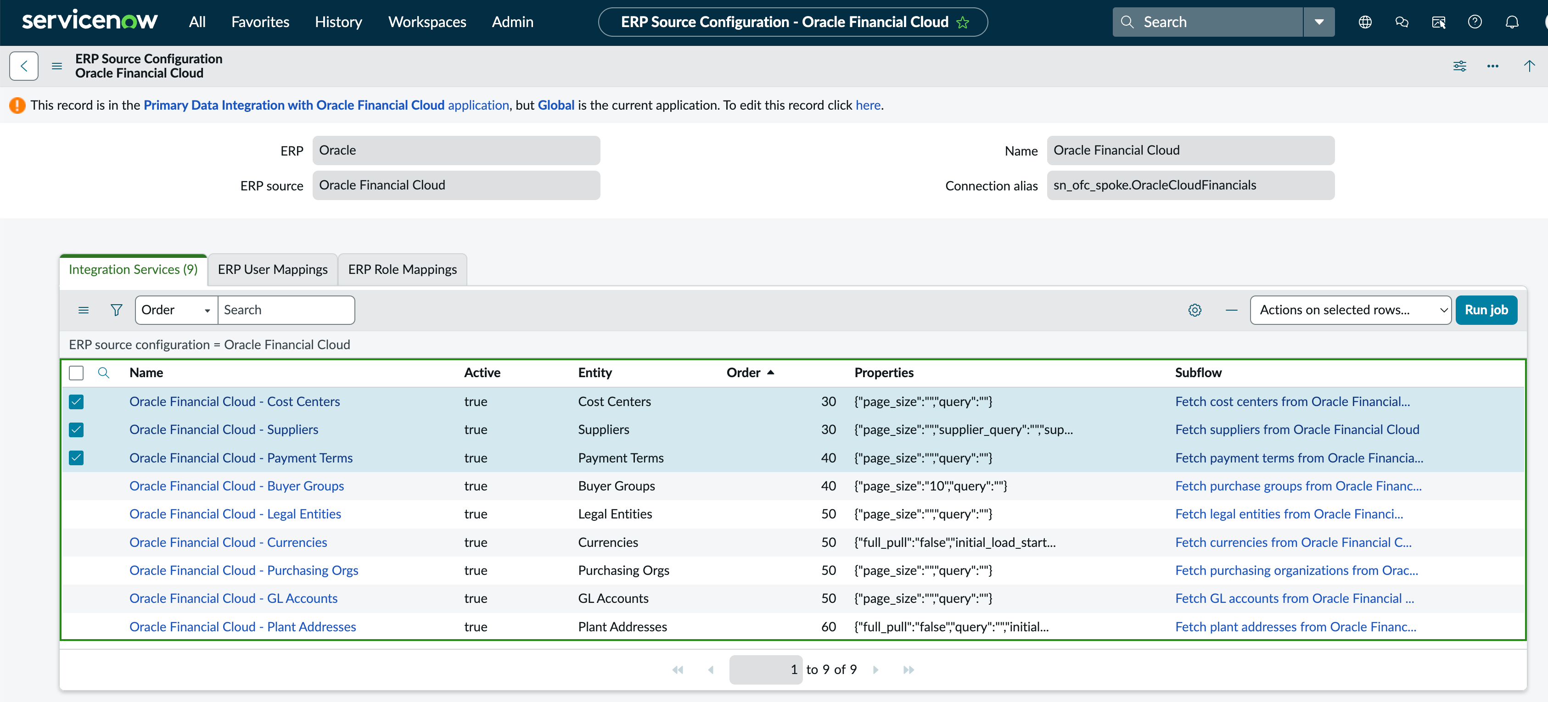1548x702 pixels.
Task: Click the magnifier icon in global search
Action: (1127, 22)
